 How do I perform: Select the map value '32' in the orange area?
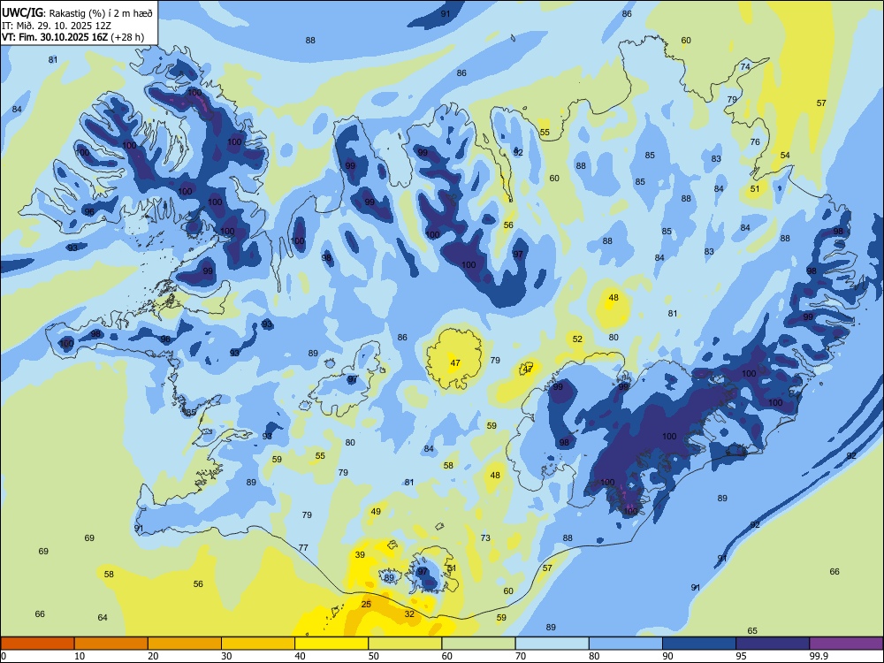(409, 614)
